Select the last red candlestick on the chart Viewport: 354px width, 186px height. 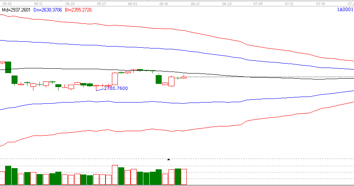(184, 77)
